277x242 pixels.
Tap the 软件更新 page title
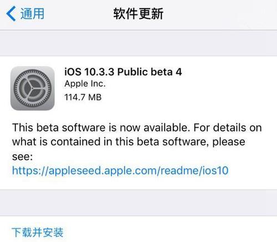coord(138,14)
